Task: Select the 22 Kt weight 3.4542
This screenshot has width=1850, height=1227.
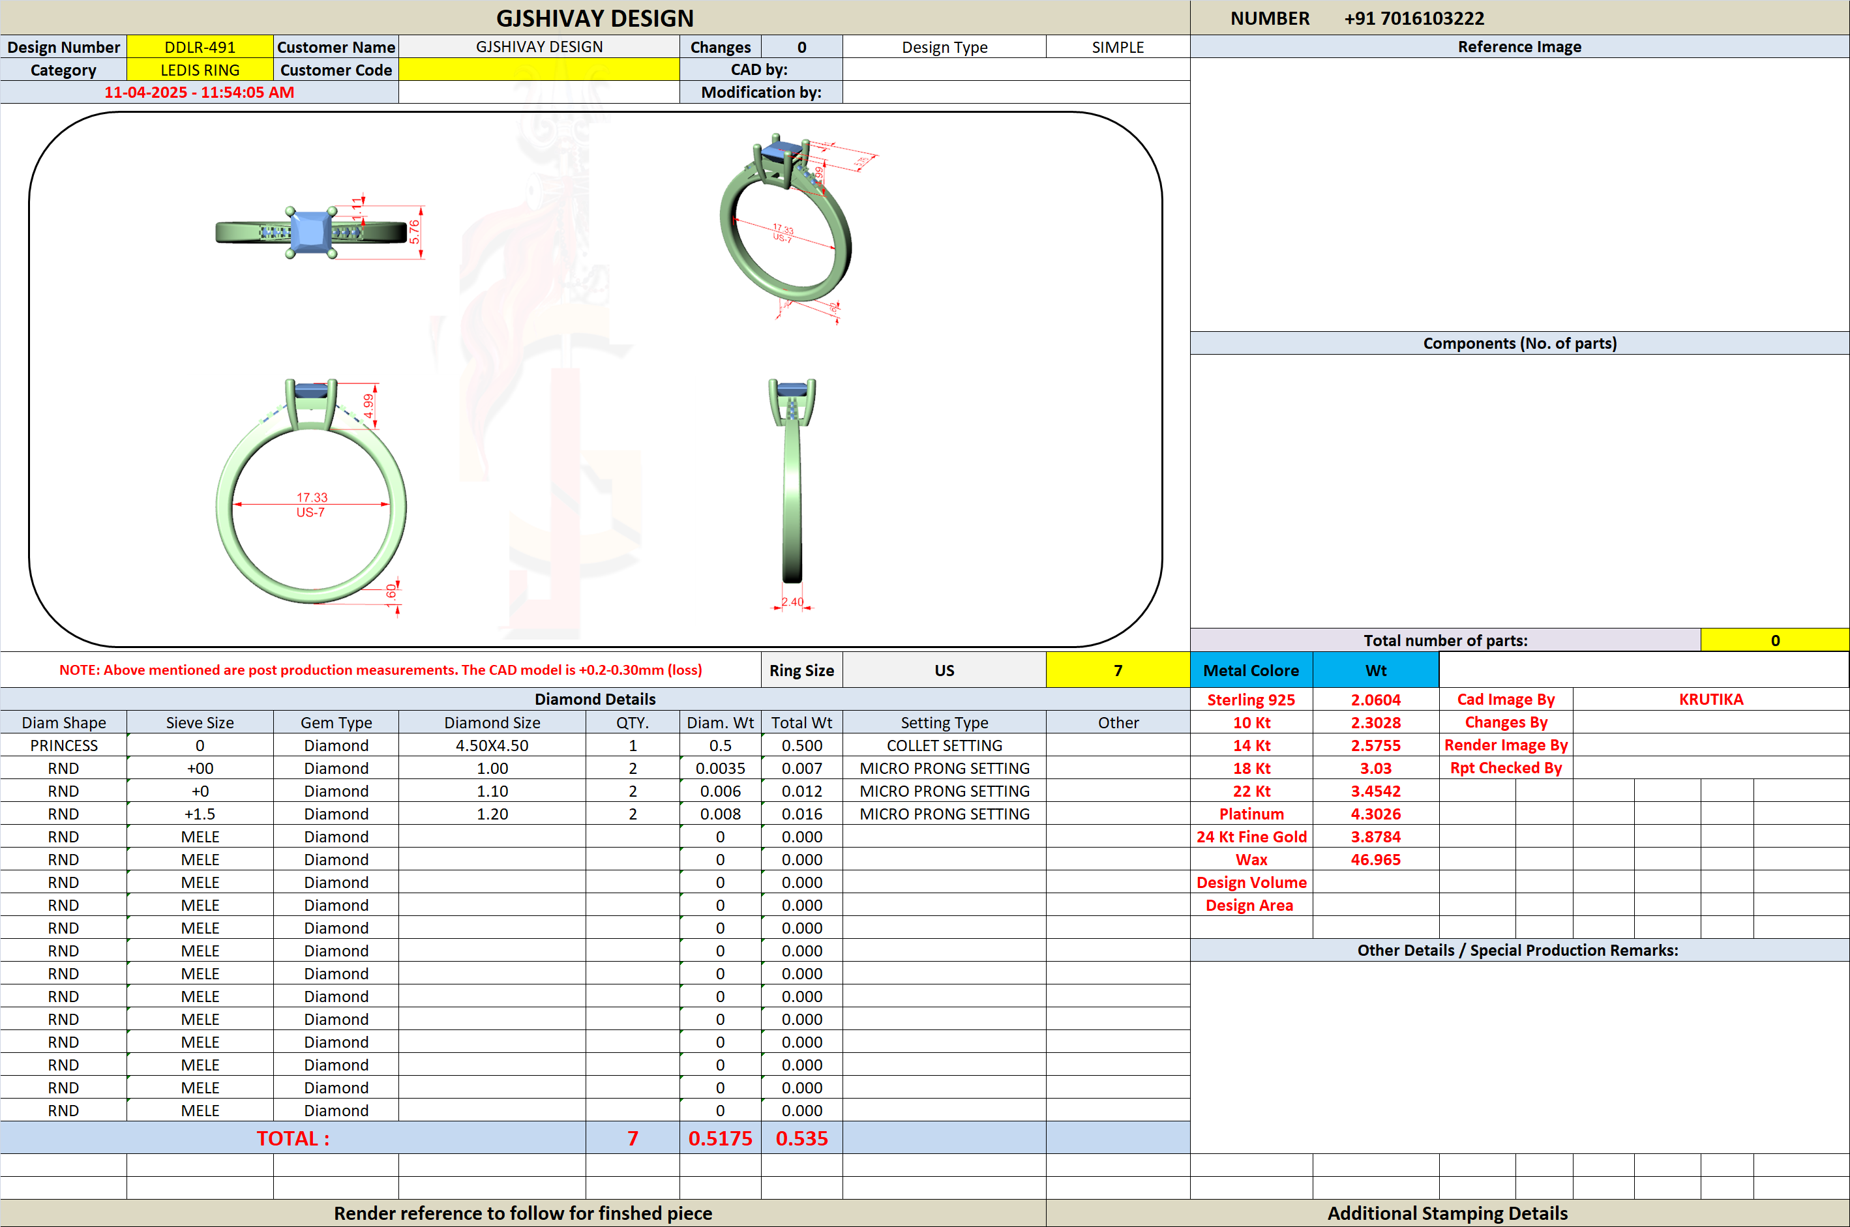Action: tap(1376, 791)
